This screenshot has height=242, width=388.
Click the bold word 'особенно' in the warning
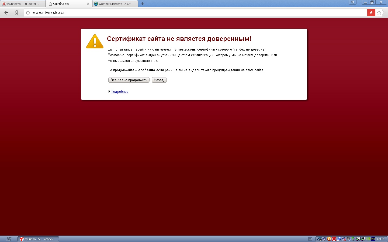coord(147,70)
